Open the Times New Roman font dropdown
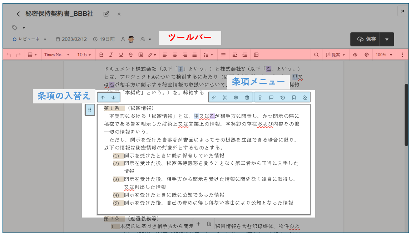 coord(57,55)
